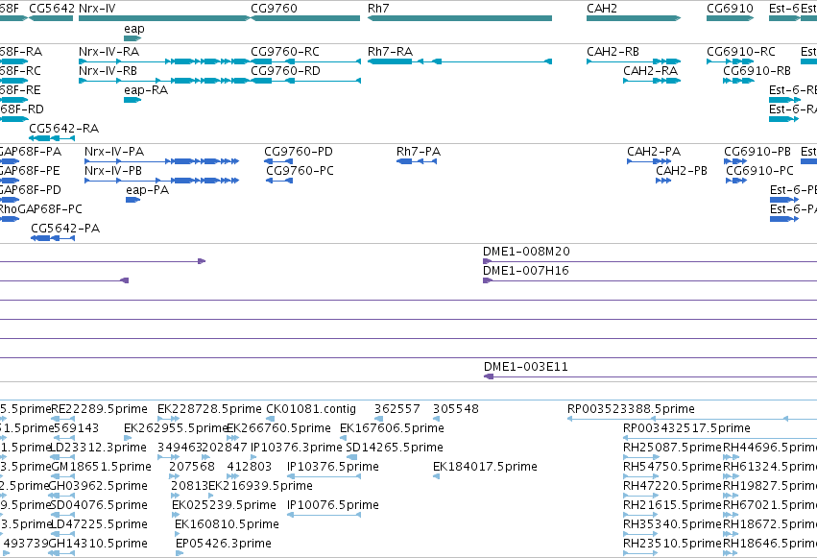
Task: Select the Nrx-IV-PA protein label
Action: point(114,152)
